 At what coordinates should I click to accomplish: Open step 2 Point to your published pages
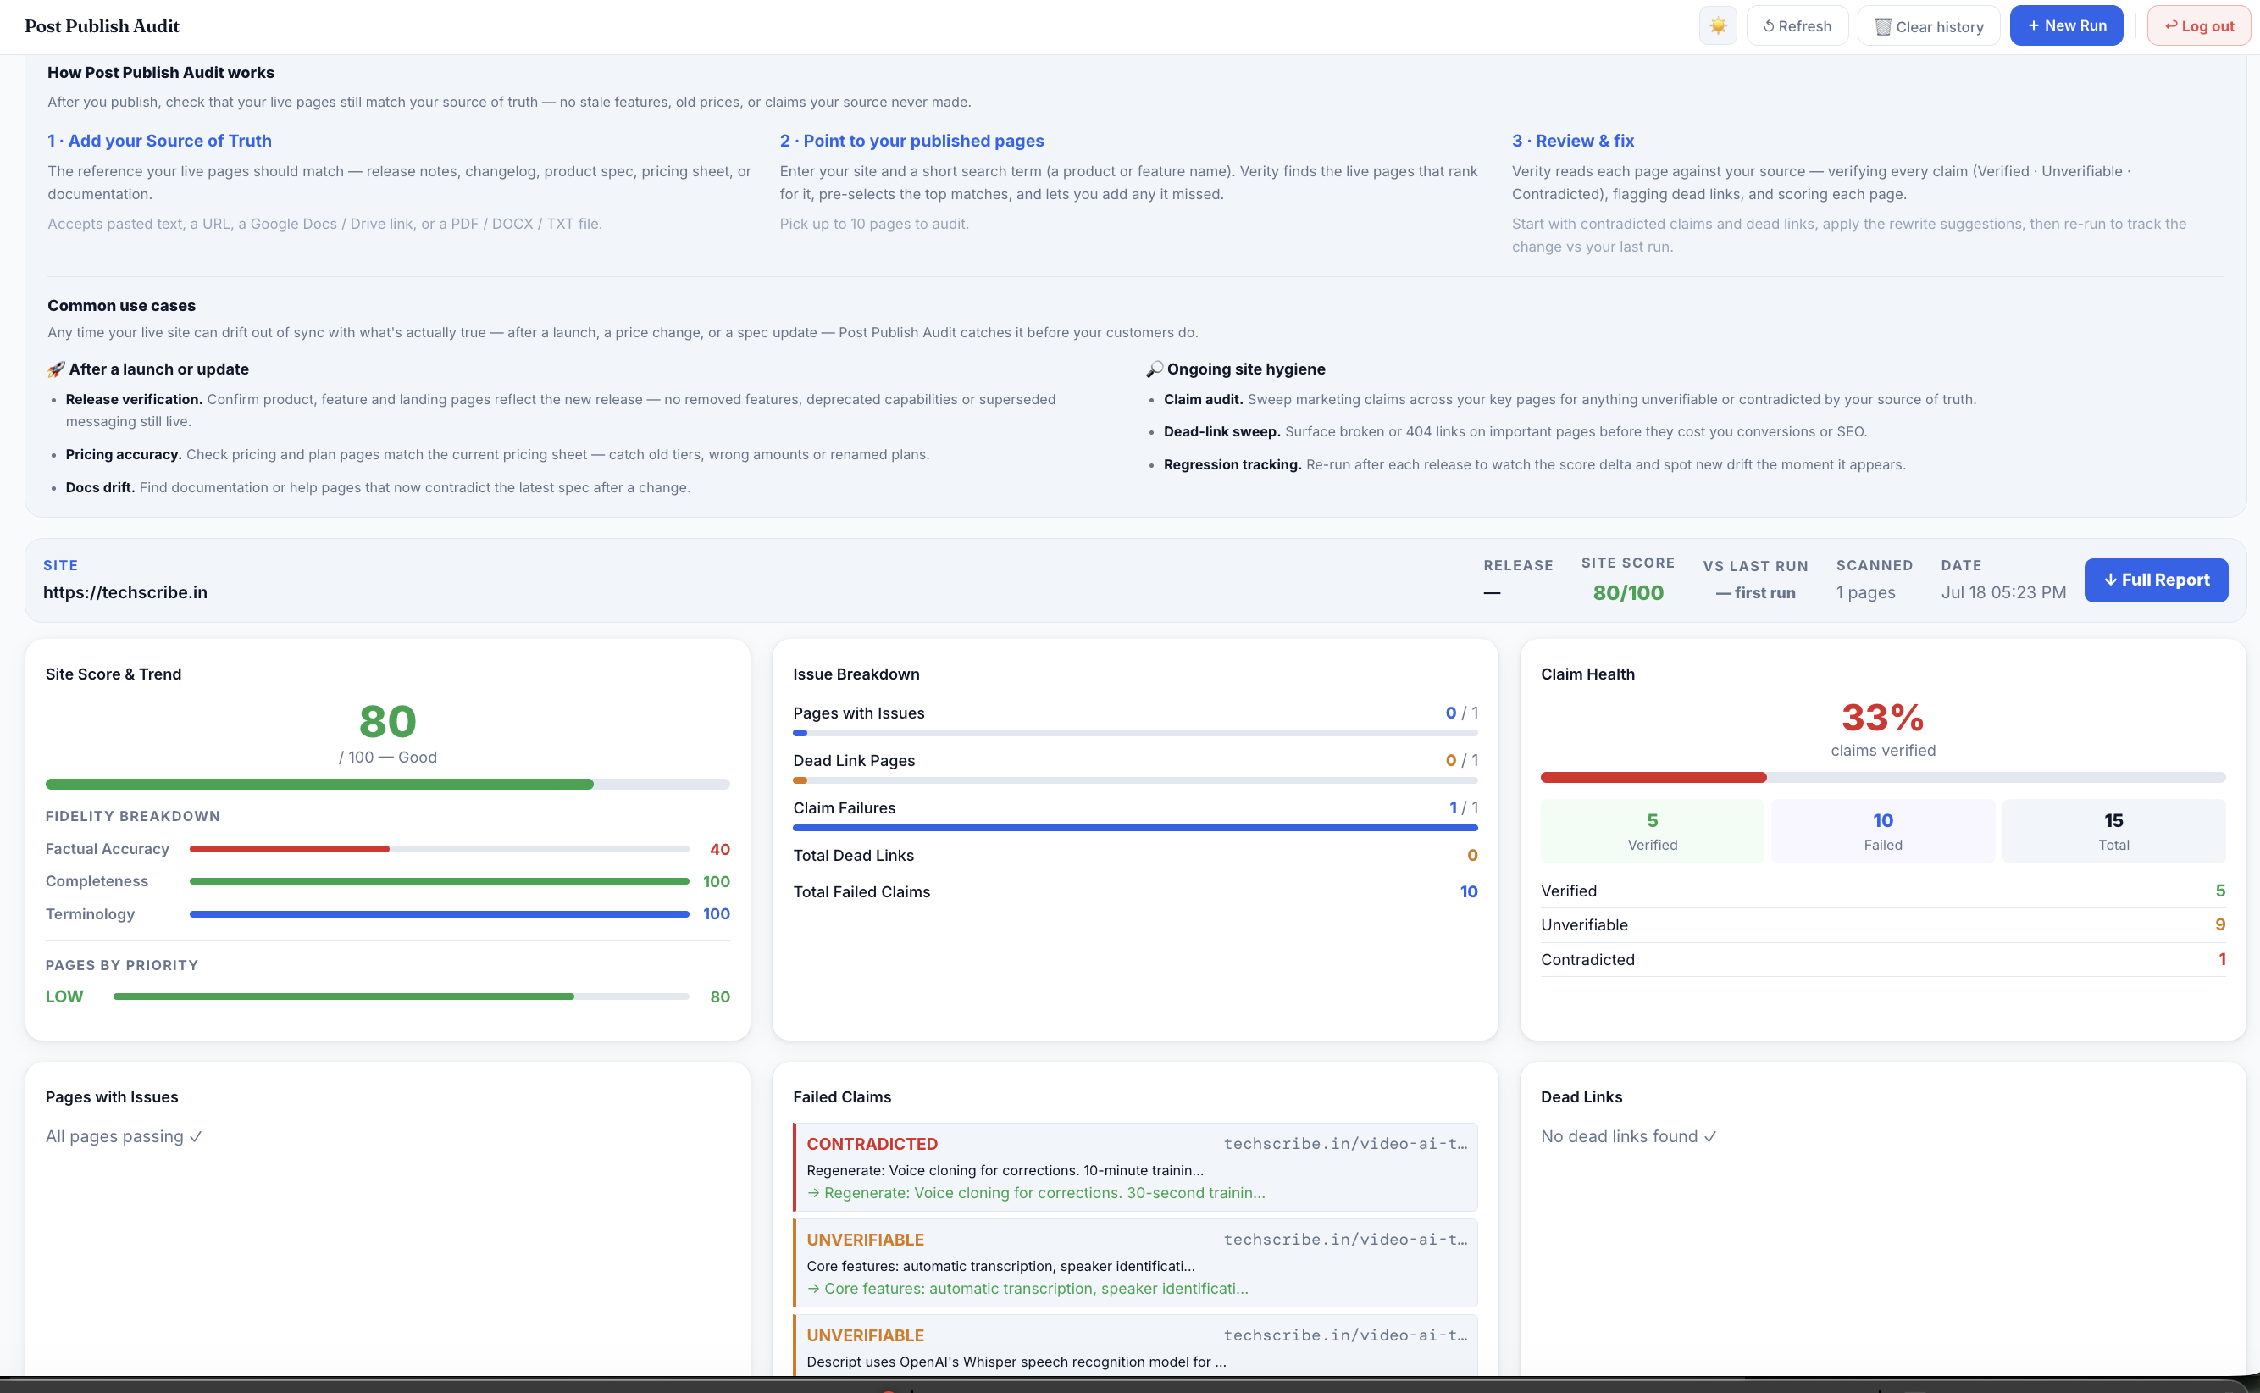[911, 140]
